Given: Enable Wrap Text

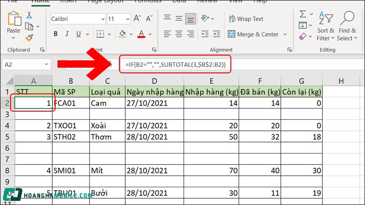Looking at the screenshot, I should pos(246,19).
